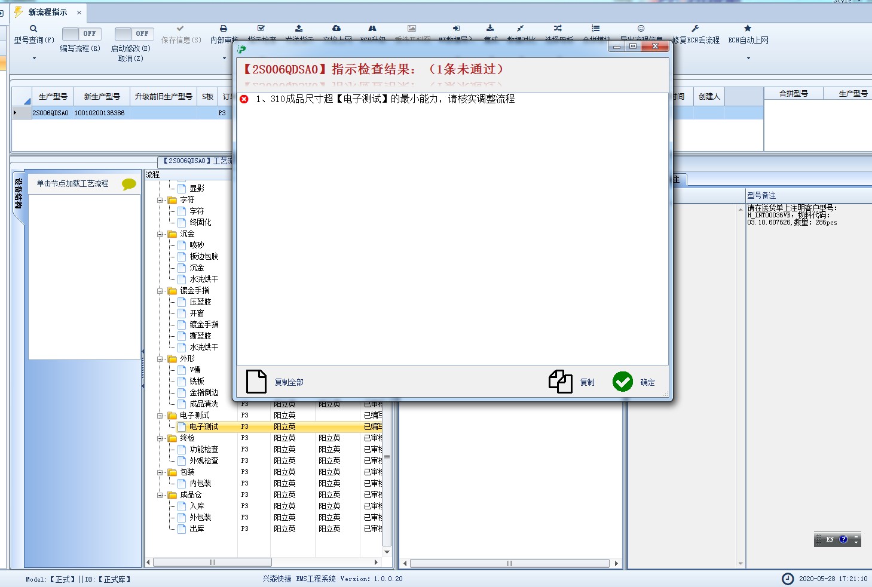Click the 创建人 column header
872x587 pixels.
coord(709,97)
